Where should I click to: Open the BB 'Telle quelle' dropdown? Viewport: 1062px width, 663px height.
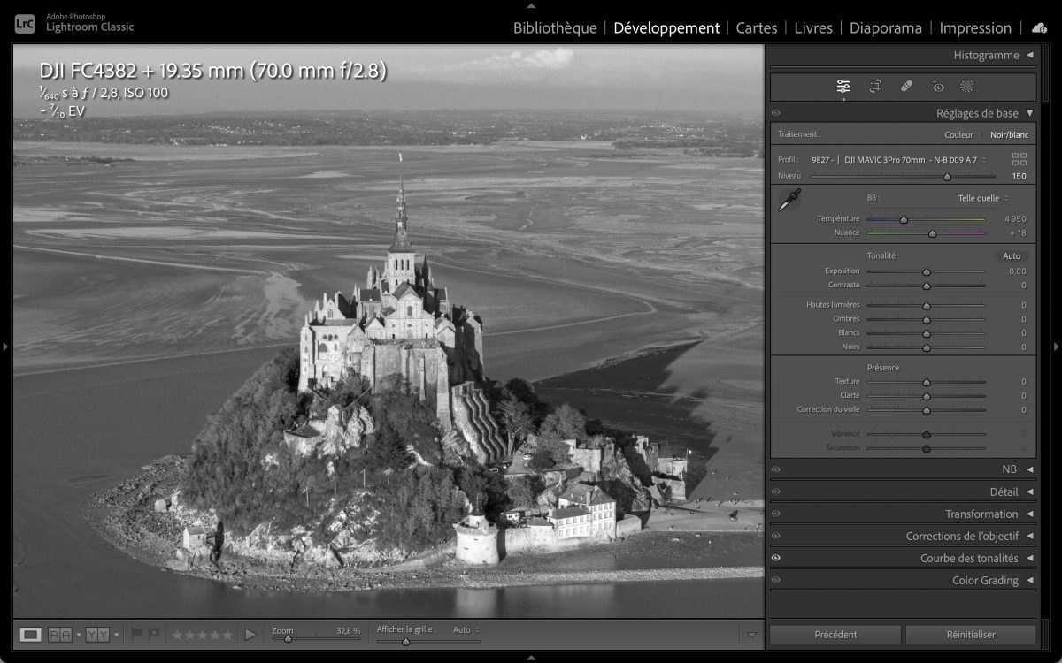(982, 198)
